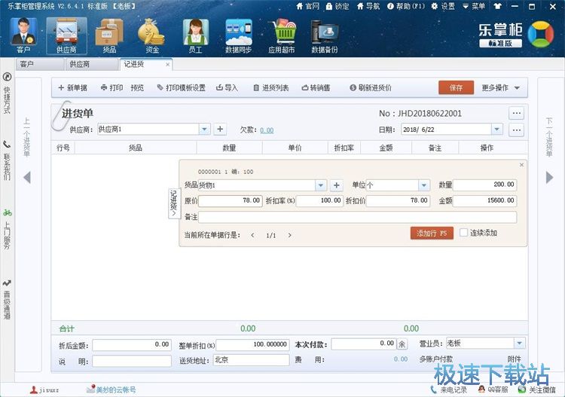Open 来电记录 call log in status bar

click(x=449, y=389)
